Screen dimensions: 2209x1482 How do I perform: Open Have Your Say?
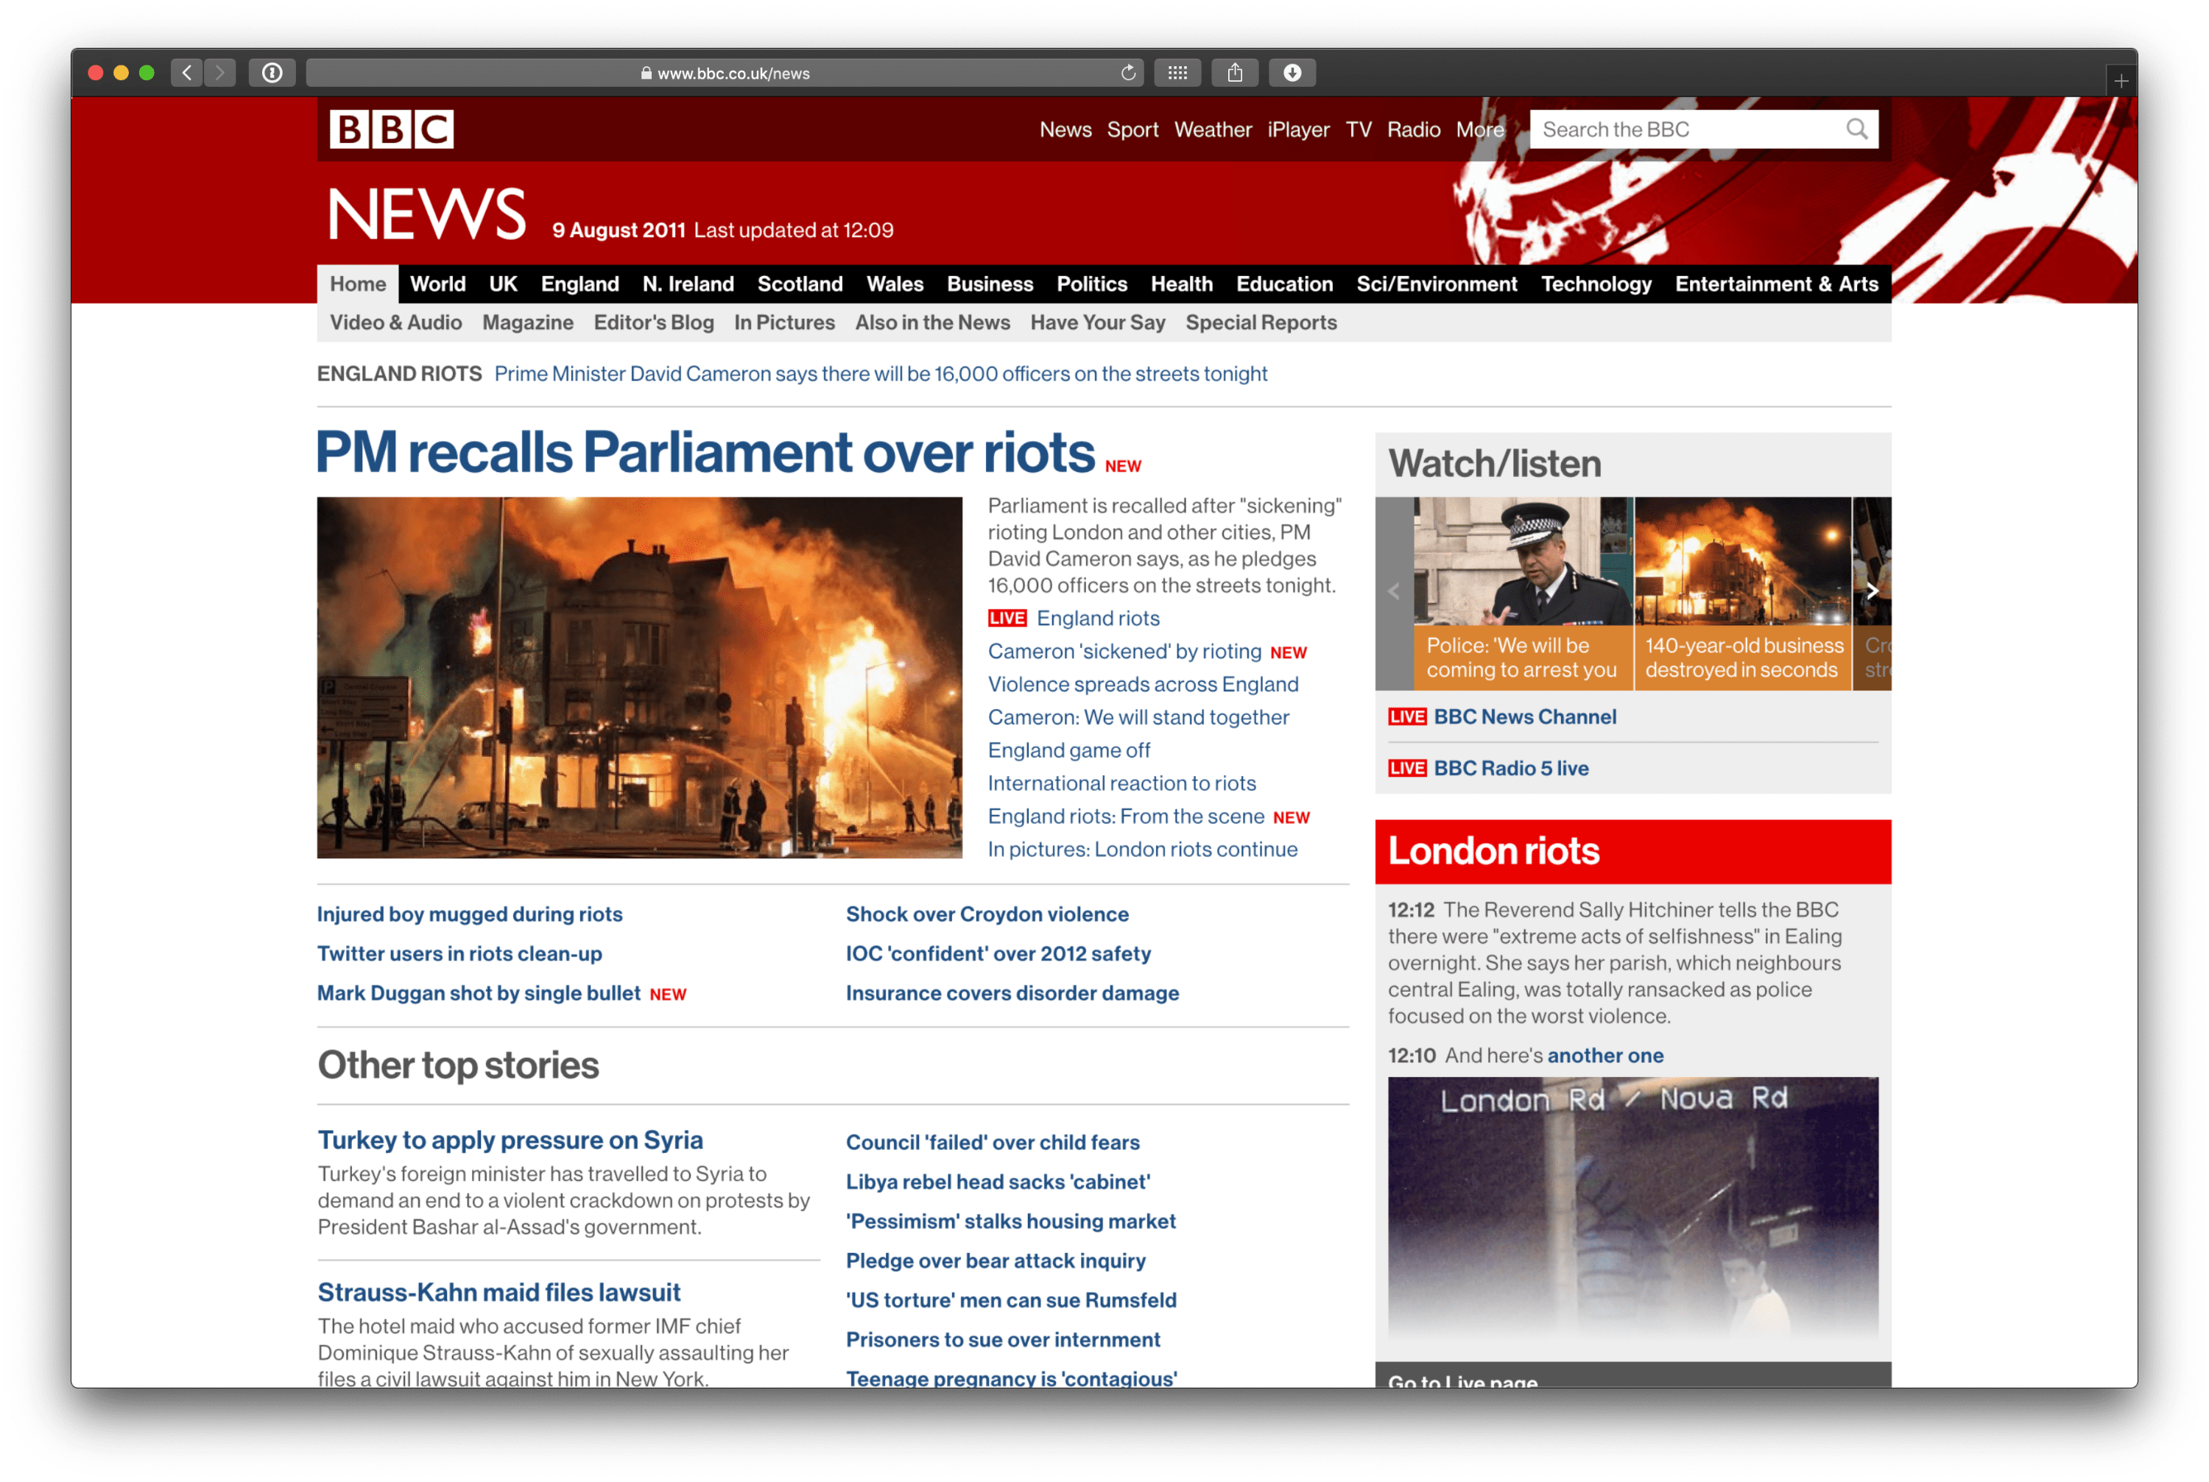click(1097, 322)
